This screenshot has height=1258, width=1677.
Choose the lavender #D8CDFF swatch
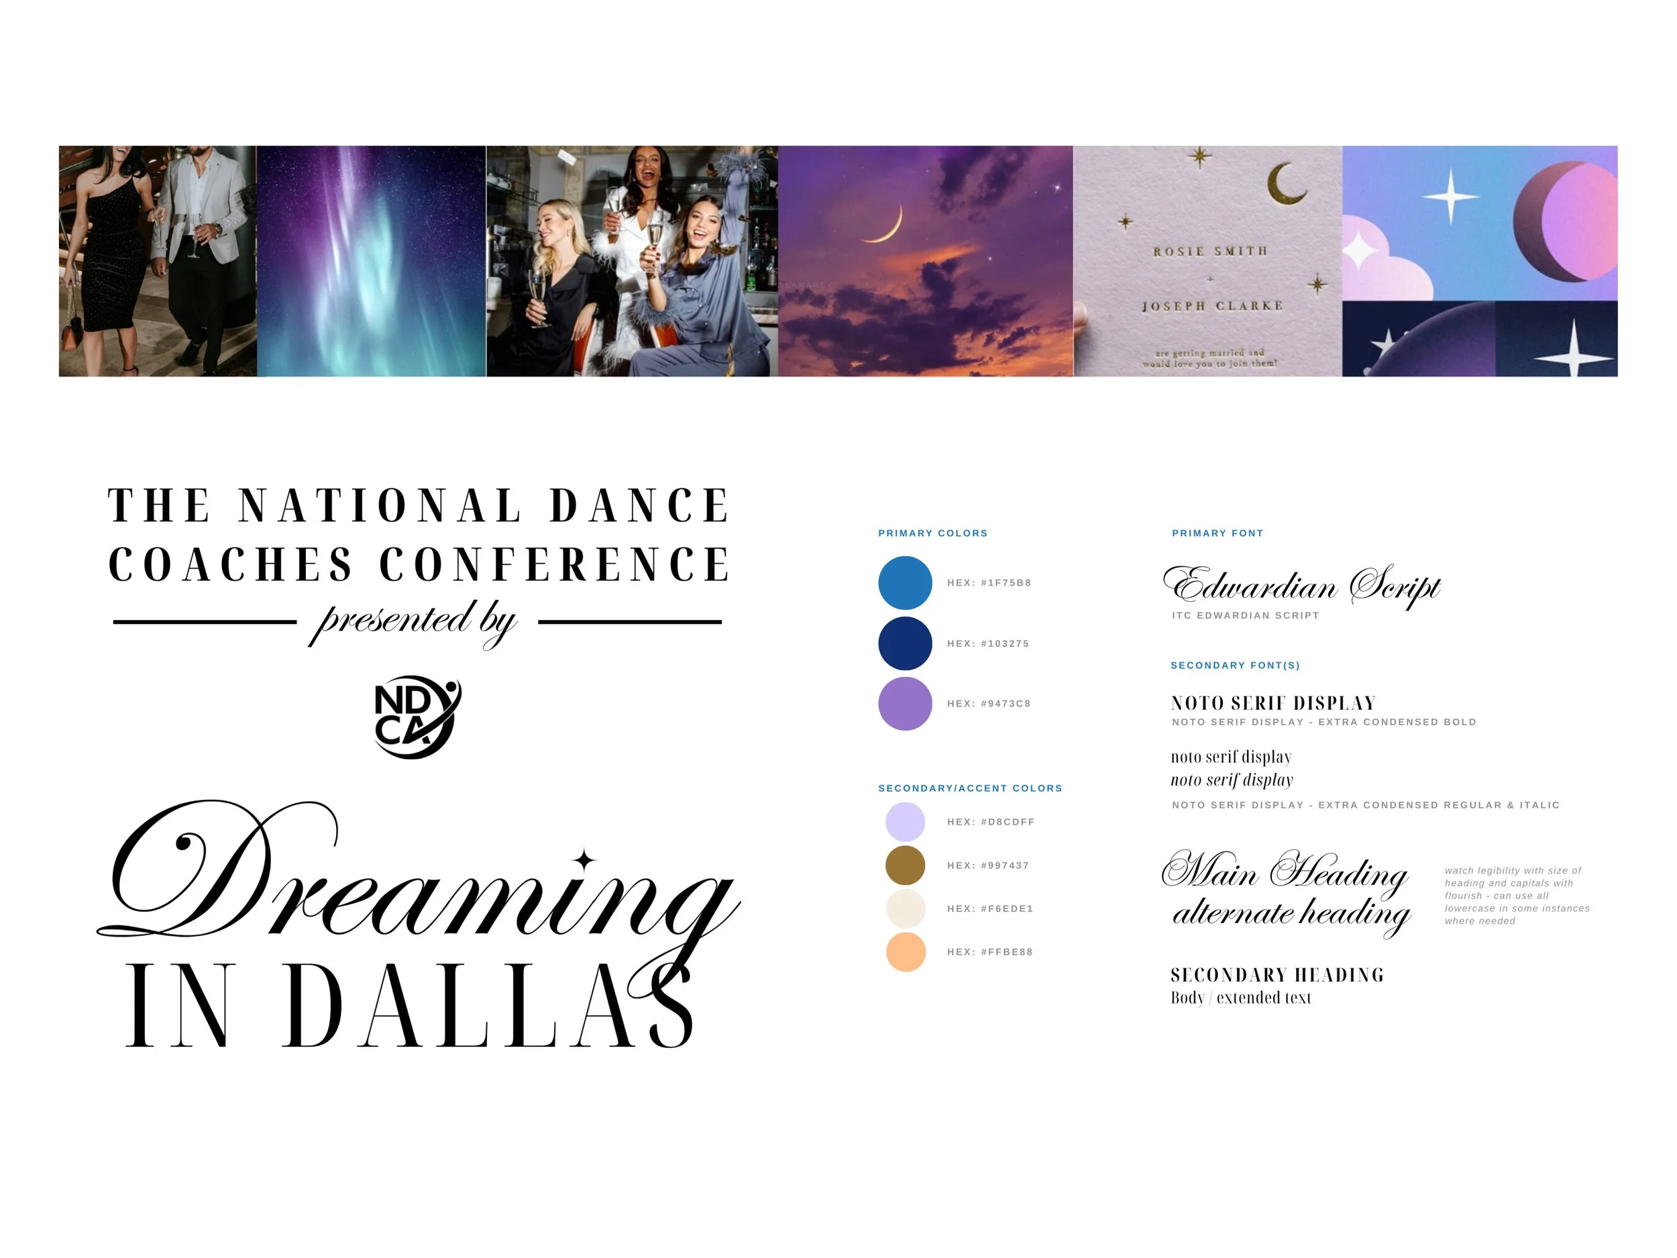pos(905,821)
